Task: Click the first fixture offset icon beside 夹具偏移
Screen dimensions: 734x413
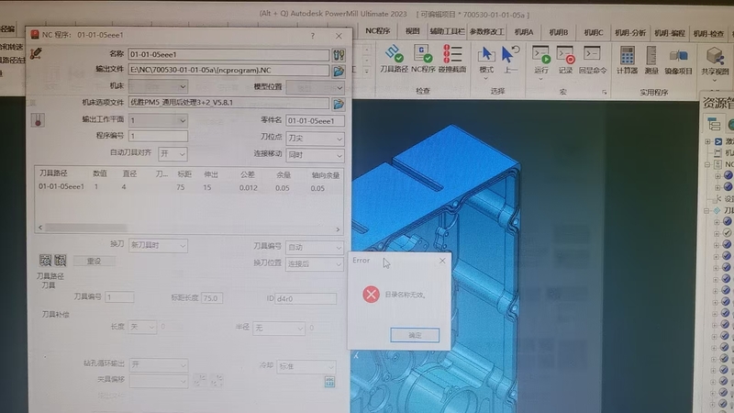Action: [x=200, y=380]
